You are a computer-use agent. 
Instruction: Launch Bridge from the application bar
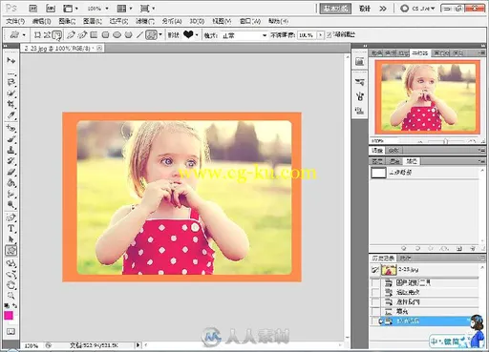[33, 9]
